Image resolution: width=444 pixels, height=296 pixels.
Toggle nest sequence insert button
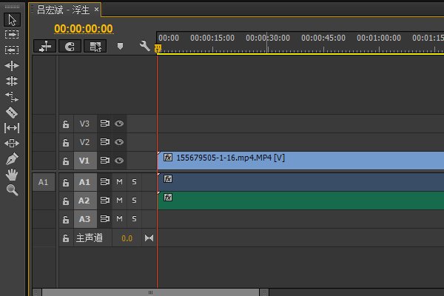click(44, 46)
